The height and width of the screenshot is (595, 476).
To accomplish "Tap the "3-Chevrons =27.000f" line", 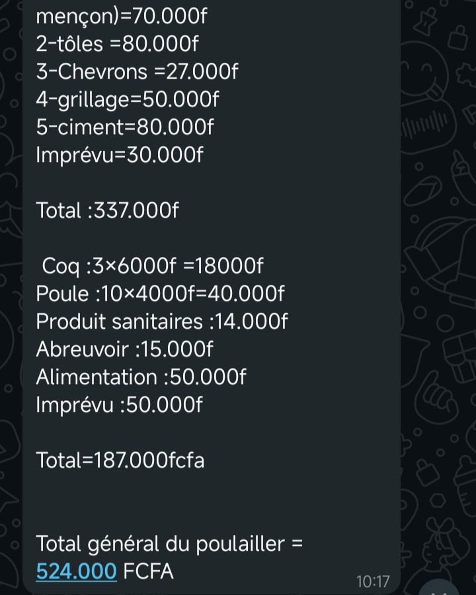I will (137, 71).
